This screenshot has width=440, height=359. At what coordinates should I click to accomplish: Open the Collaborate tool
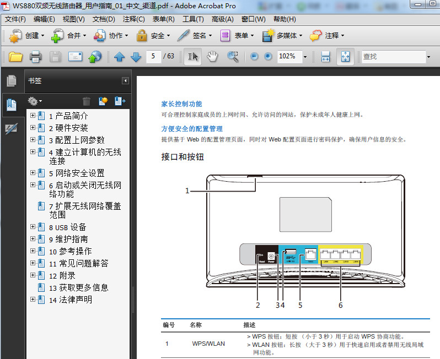point(111,36)
